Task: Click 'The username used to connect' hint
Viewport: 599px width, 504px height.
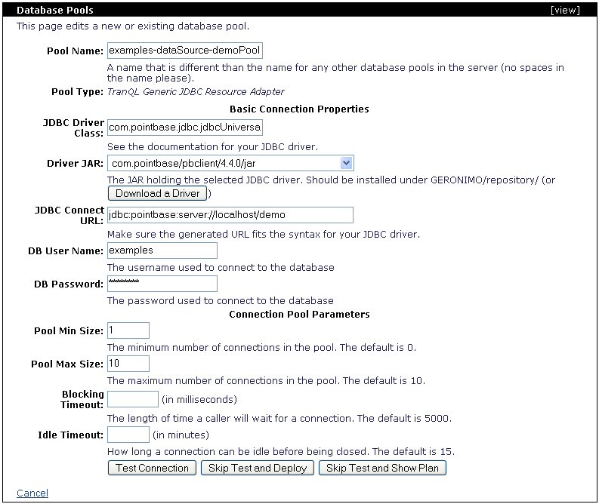Action: (x=221, y=267)
